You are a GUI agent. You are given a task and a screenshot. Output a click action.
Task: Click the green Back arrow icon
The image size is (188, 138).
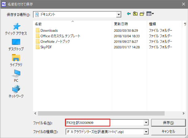(x=129, y=14)
